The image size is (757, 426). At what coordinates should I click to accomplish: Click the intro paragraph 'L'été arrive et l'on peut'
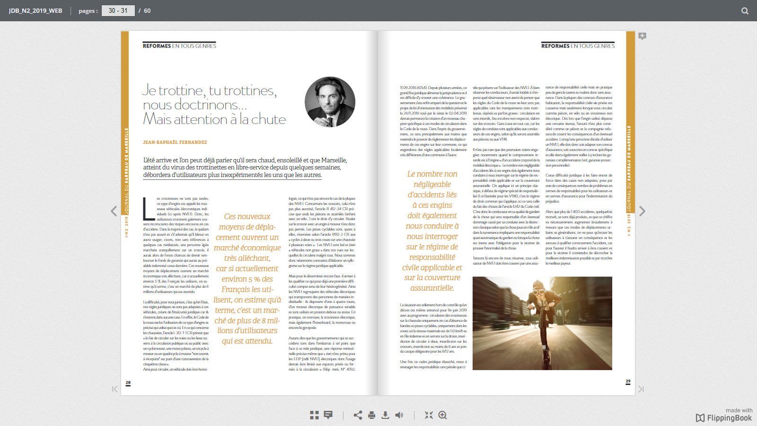[x=245, y=168]
